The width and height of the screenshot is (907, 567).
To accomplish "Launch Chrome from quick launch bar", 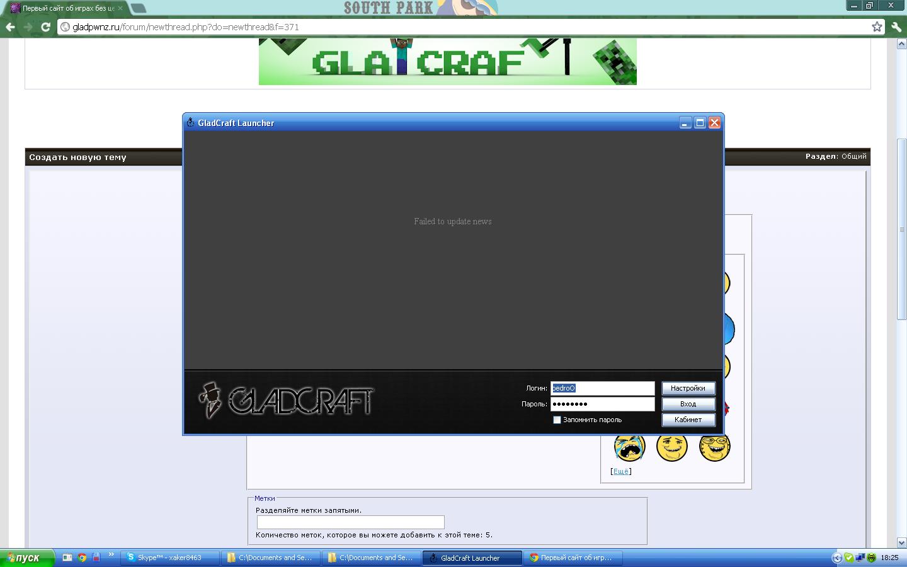I will pyautogui.click(x=82, y=558).
